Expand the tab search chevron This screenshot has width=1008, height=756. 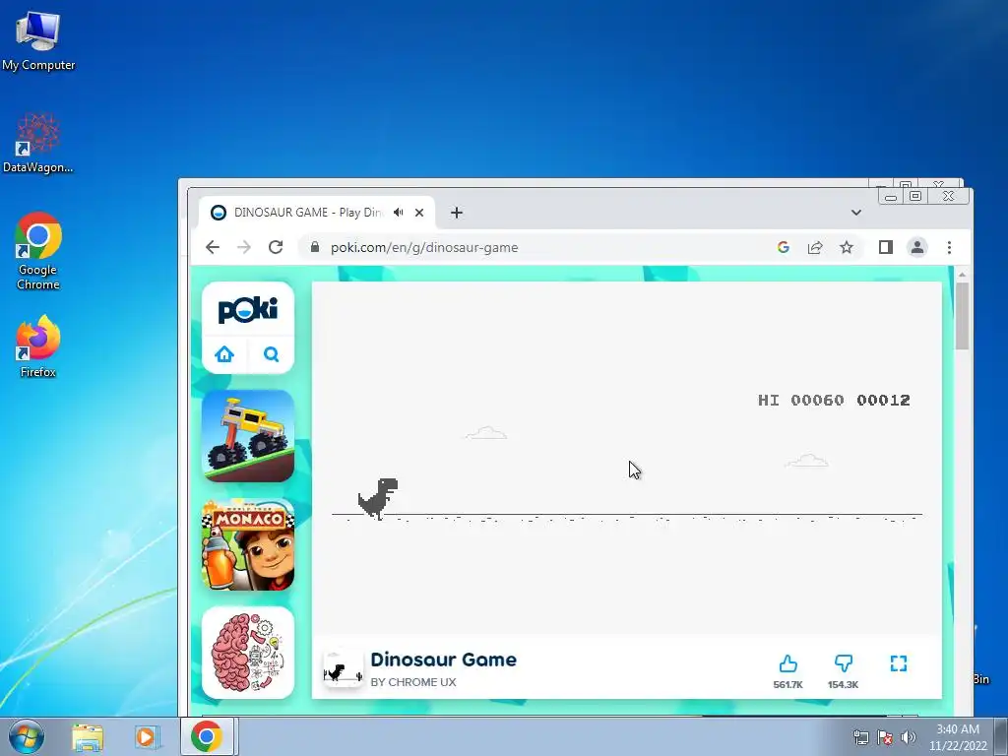[856, 213]
